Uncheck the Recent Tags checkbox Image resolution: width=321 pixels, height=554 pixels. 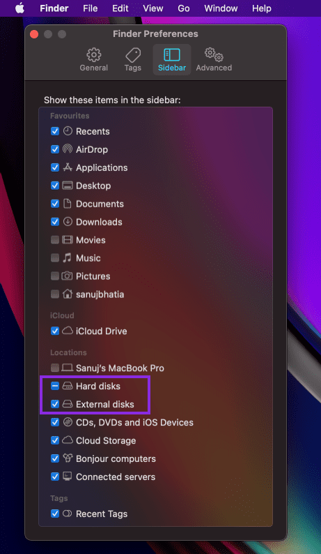[x=55, y=514]
